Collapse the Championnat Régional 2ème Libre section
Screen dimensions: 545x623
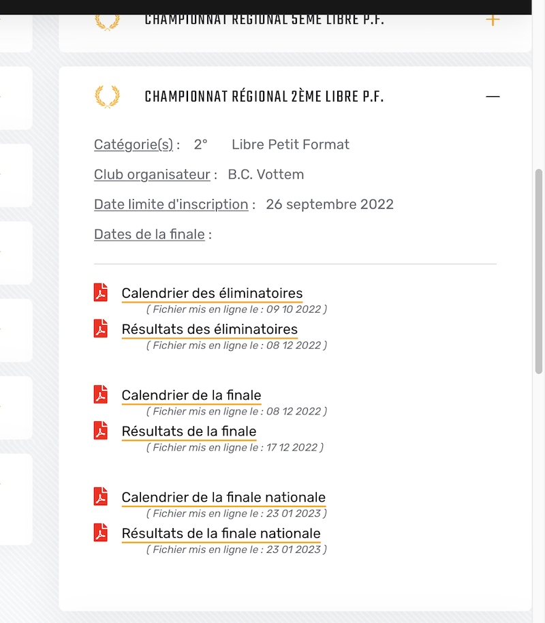click(x=493, y=97)
